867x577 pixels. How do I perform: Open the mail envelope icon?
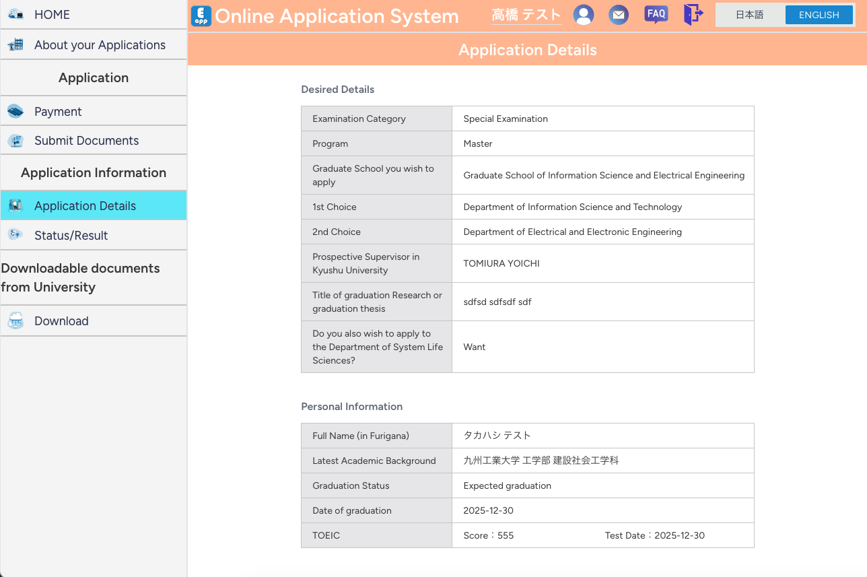[x=619, y=15]
